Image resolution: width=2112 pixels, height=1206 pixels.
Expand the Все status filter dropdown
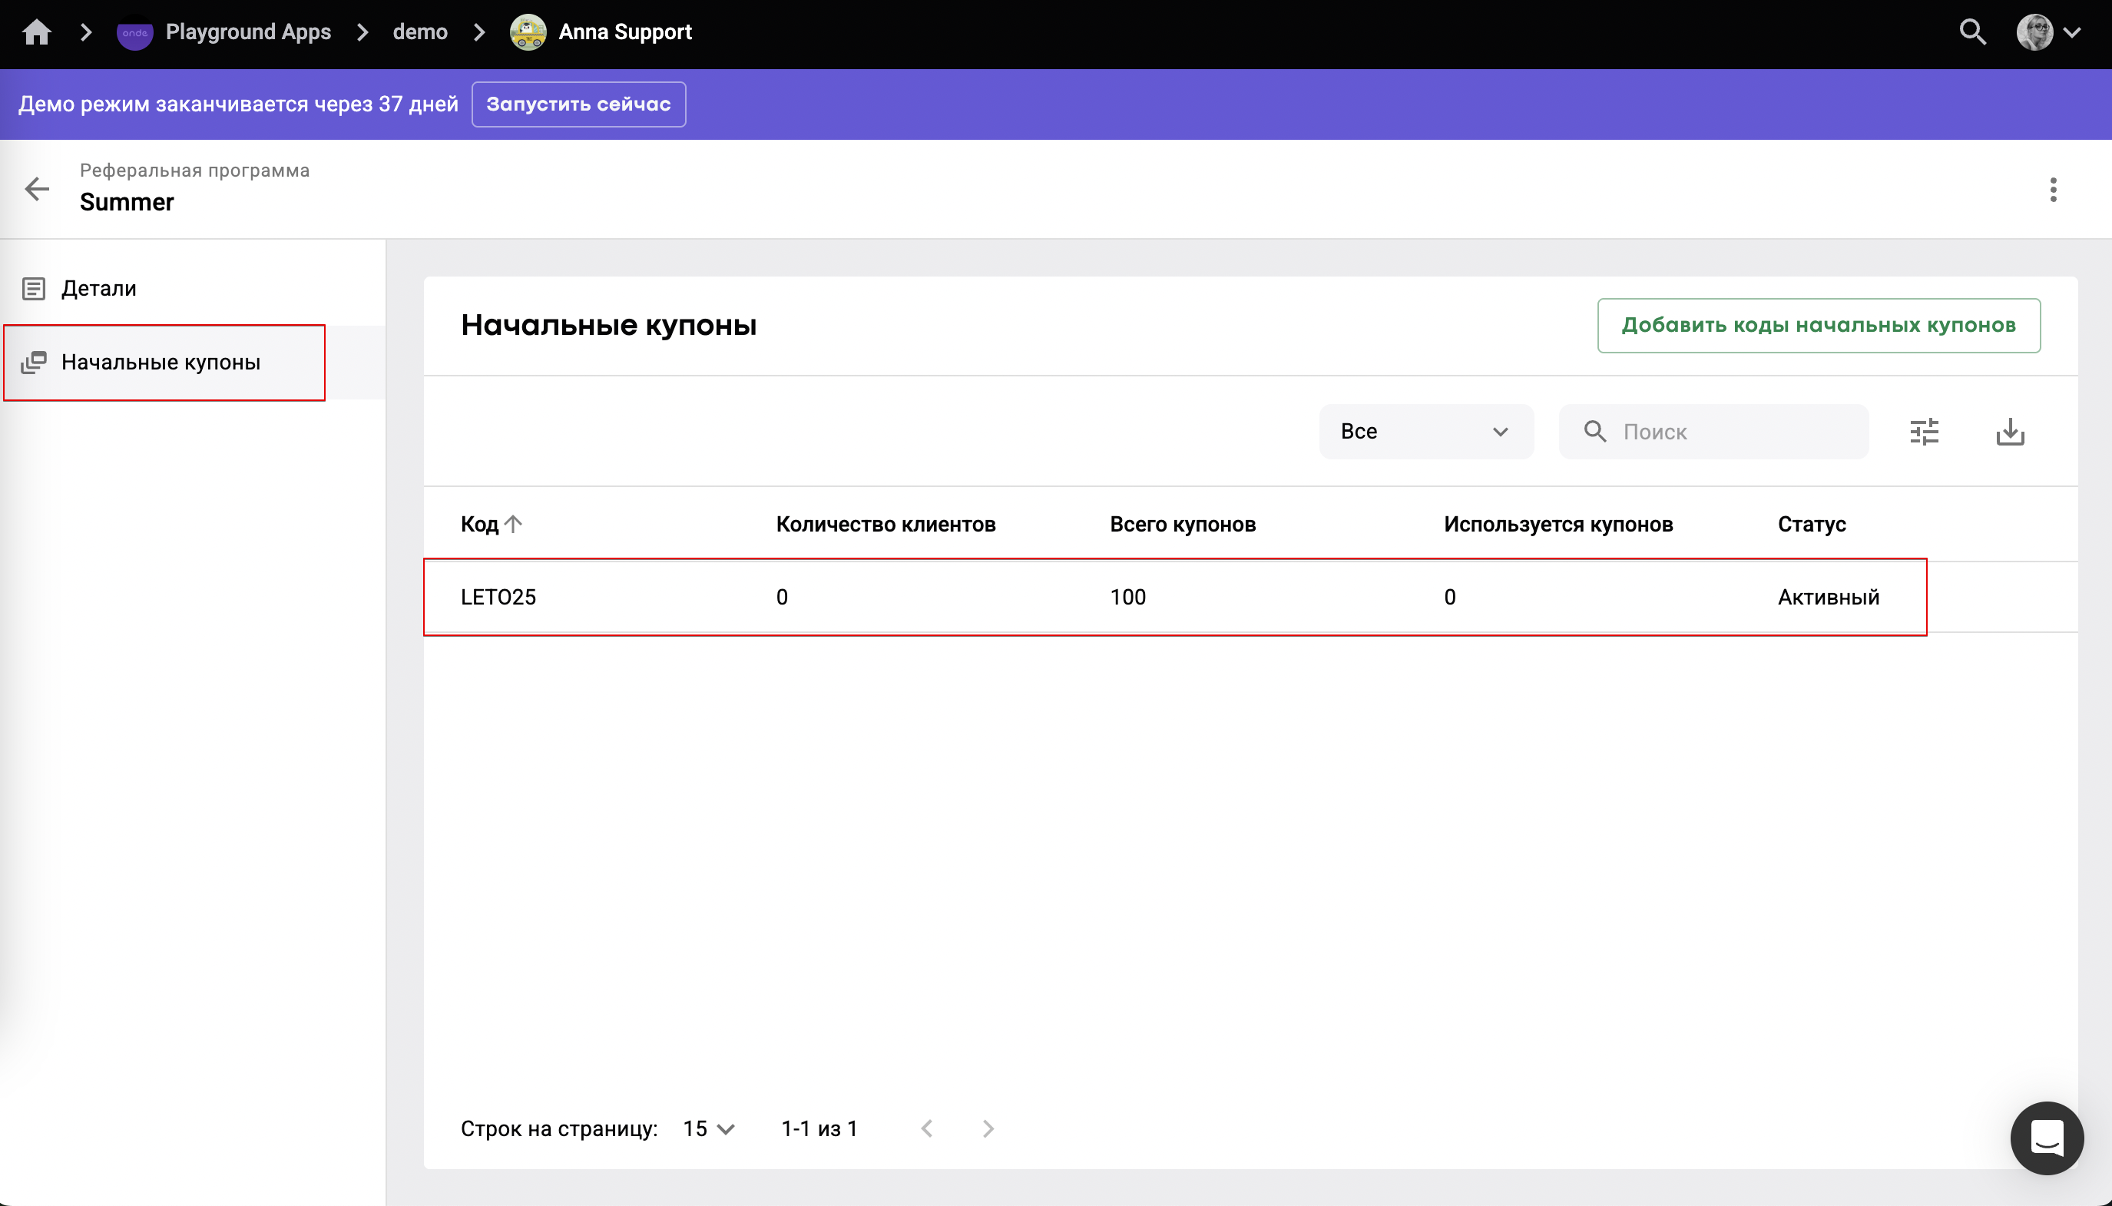click(1425, 432)
